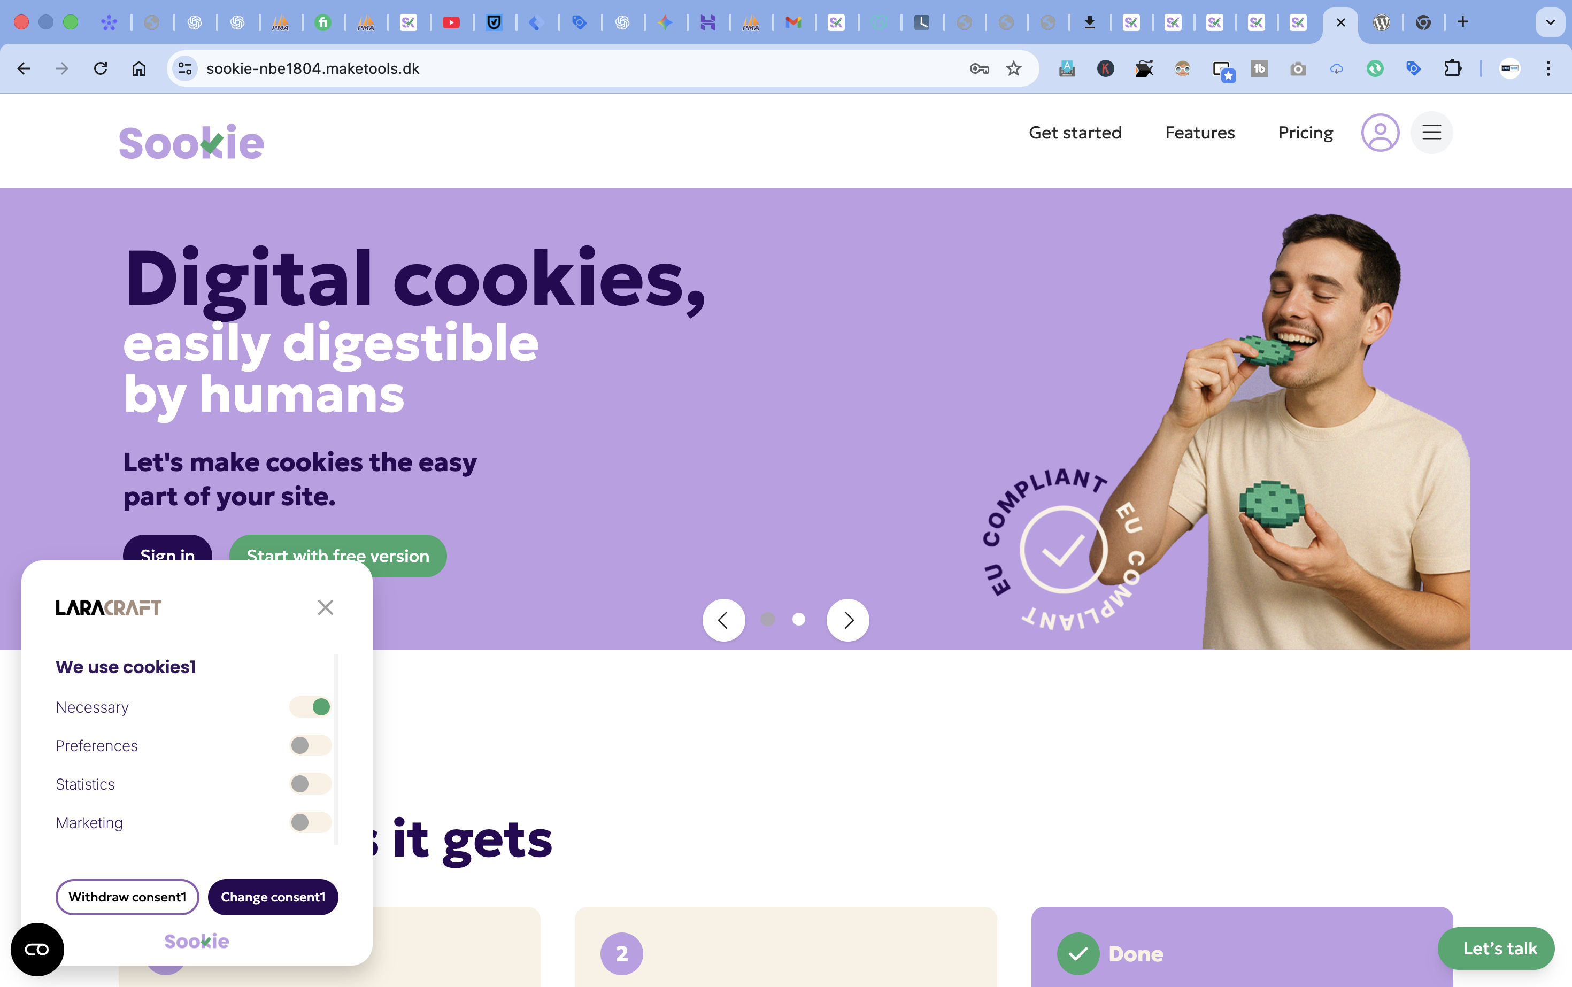Select the second carousel dot indicator

coord(798,620)
